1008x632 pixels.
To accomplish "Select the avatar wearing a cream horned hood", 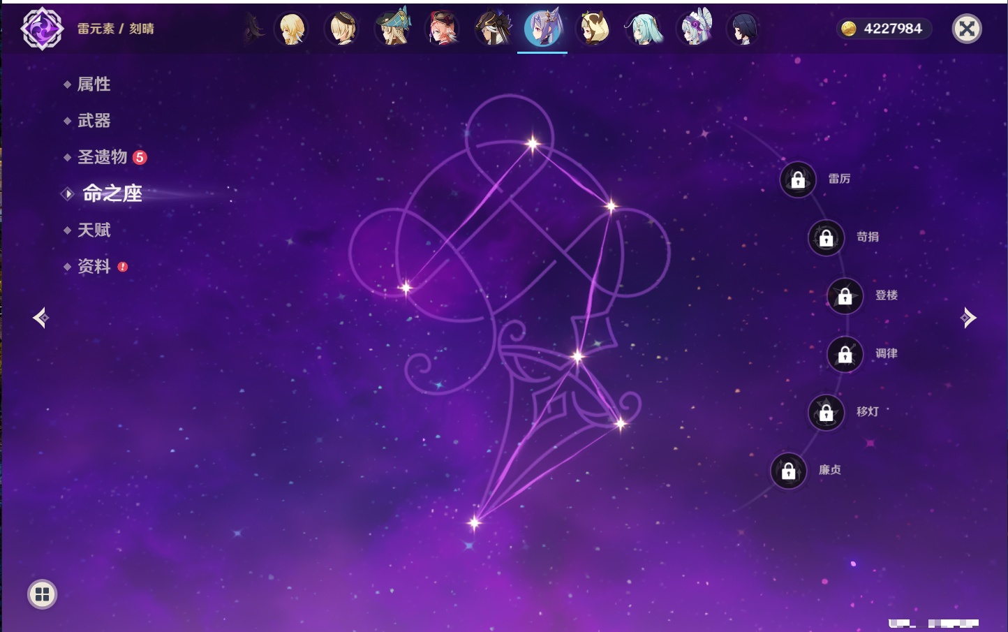I will point(594,29).
